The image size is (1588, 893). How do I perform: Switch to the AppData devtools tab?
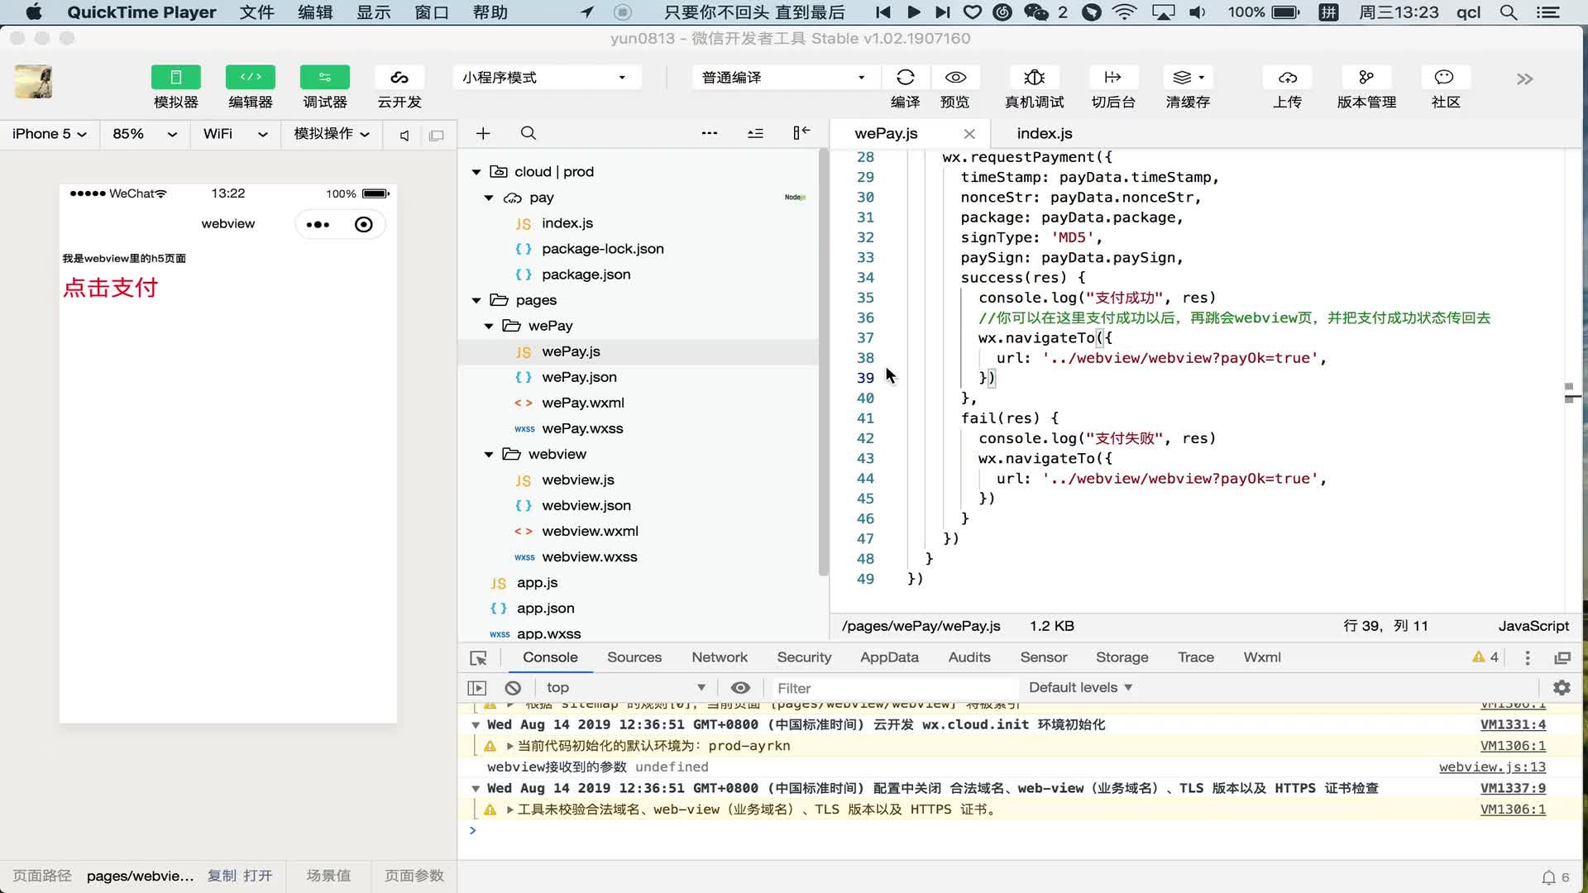889,657
